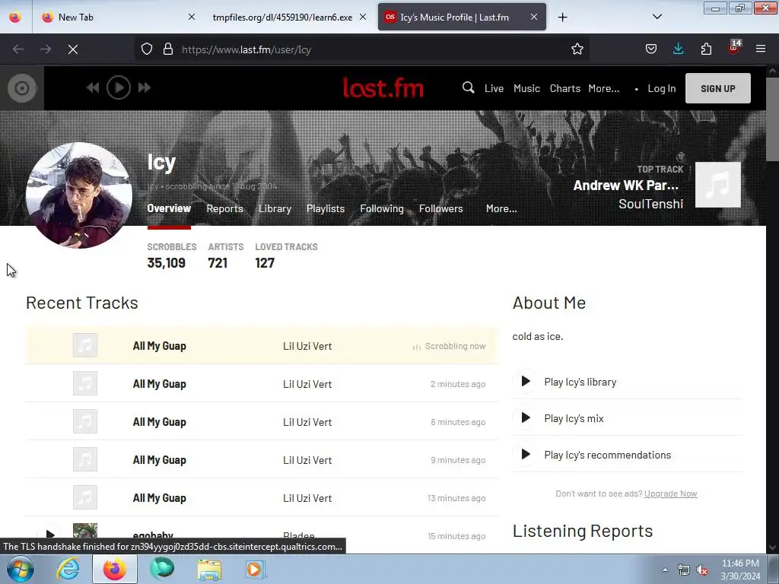Go to Last.fm home via logo
The width and height of the screenshot is (779, 584).
(383, 88)
